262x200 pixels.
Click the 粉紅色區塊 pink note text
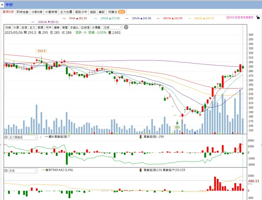[x=241, y=17]
